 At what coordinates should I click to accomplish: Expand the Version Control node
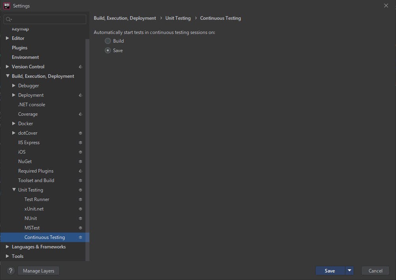click(8, 66)
